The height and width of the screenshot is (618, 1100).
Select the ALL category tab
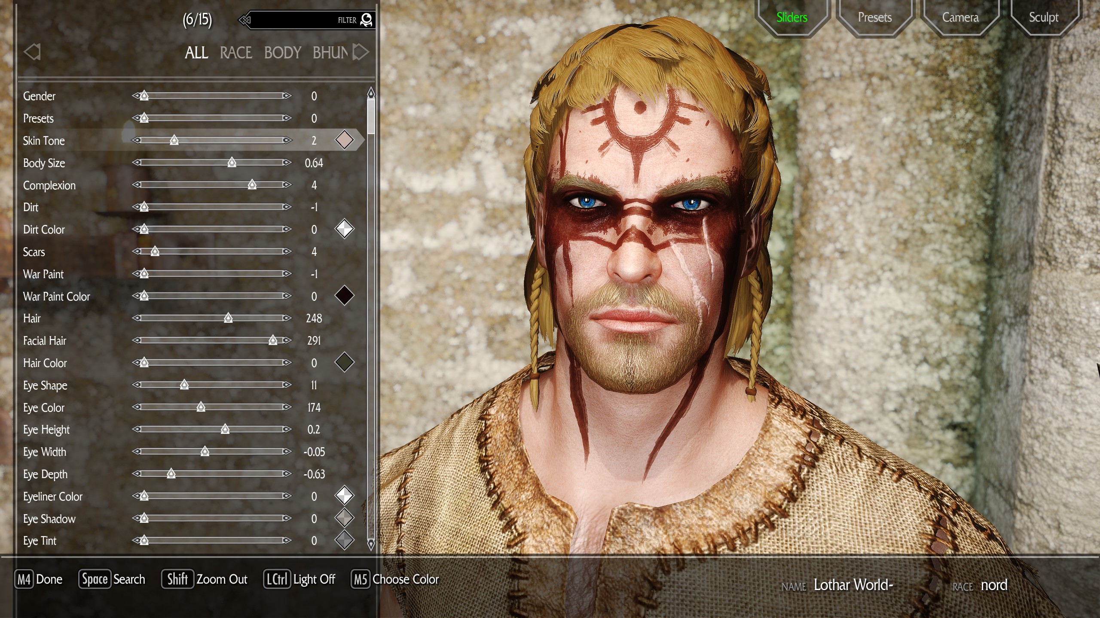[x=196, y=52]
